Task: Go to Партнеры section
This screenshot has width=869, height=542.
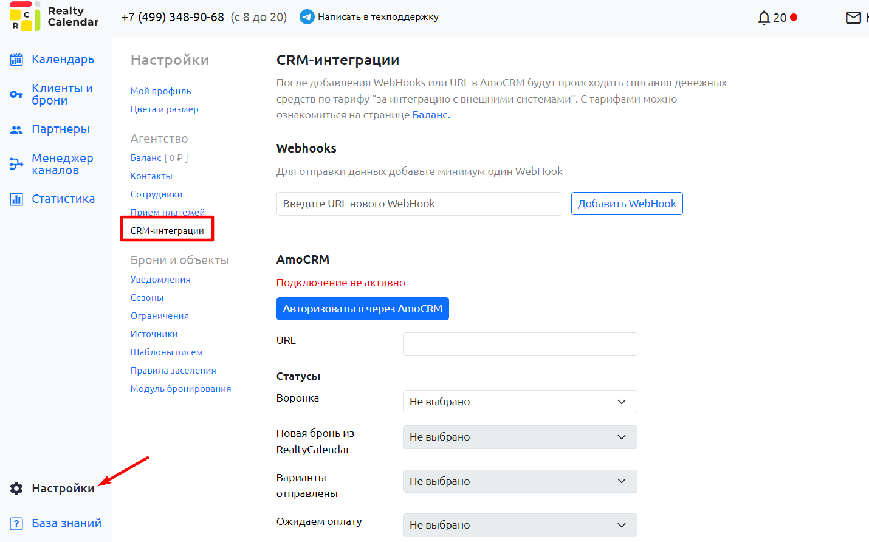Action: (x=61, y=129)
